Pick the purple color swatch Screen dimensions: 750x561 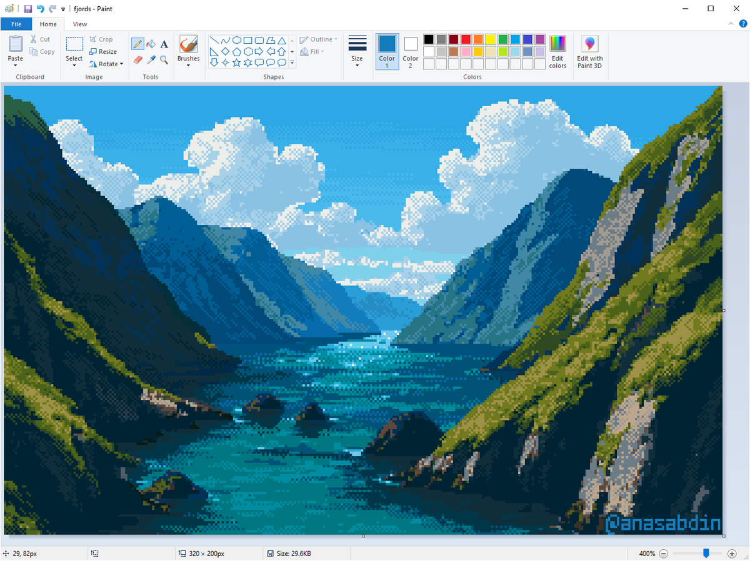point(540,39)
